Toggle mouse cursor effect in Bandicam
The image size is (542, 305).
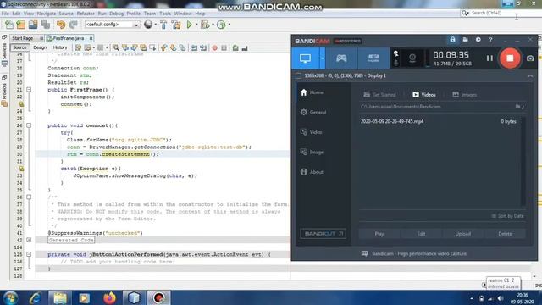tap(396, 53)
